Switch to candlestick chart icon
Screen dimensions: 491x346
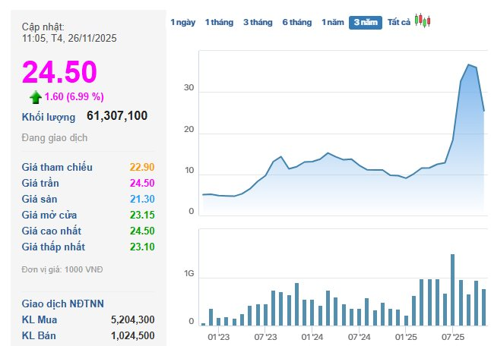click(x=423, y=22)
